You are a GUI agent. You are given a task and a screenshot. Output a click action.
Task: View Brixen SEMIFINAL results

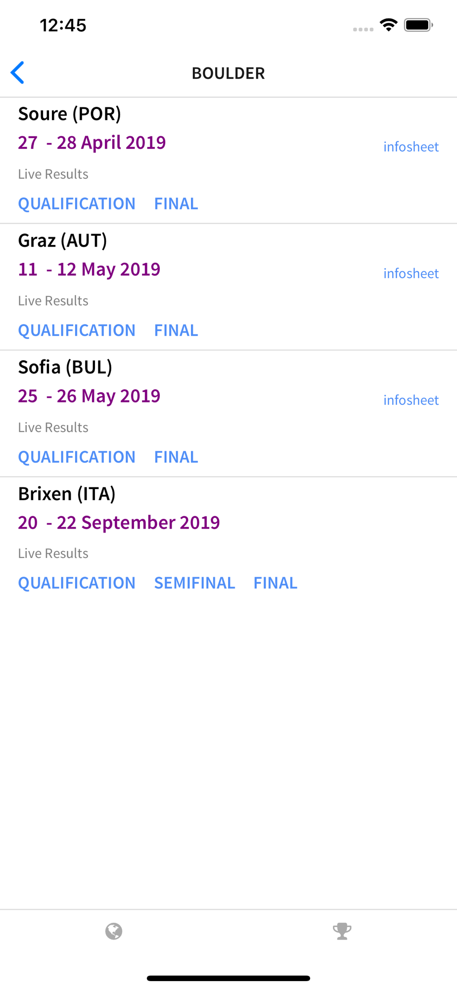click(194, 583)
